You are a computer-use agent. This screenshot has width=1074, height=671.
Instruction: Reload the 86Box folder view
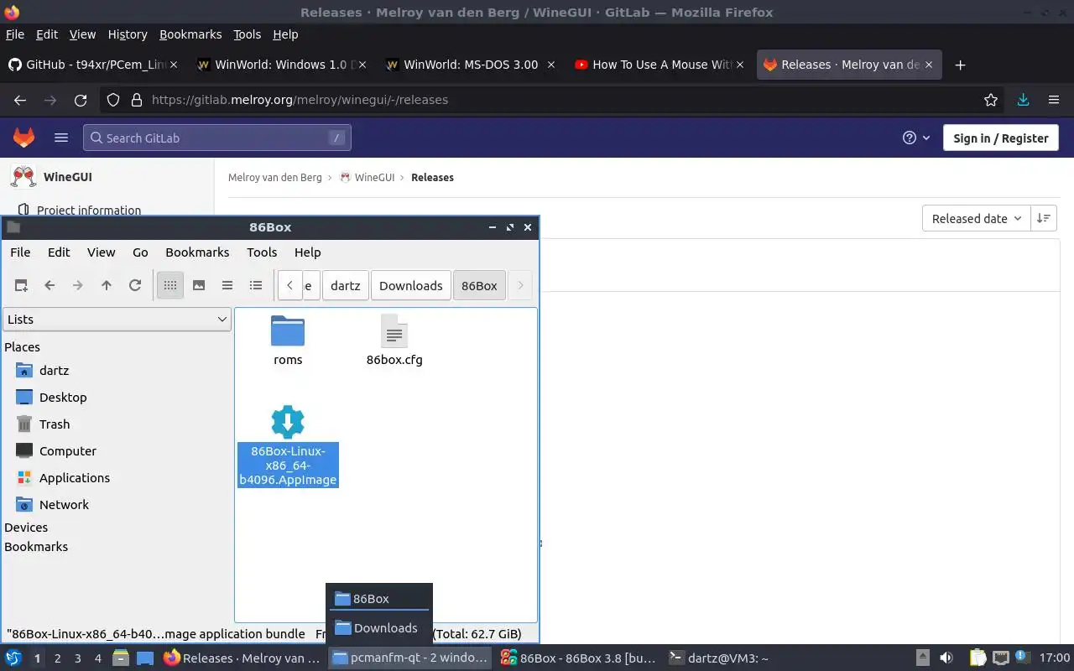(135, 285)
